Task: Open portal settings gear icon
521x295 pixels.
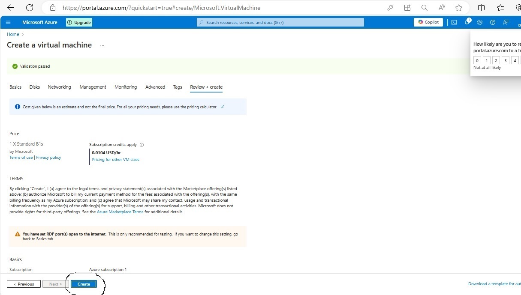Action: 480,22
